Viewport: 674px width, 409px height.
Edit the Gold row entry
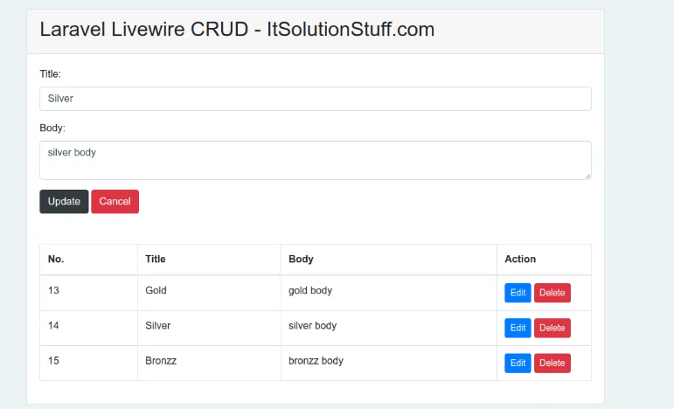click(x=518, y=293)
